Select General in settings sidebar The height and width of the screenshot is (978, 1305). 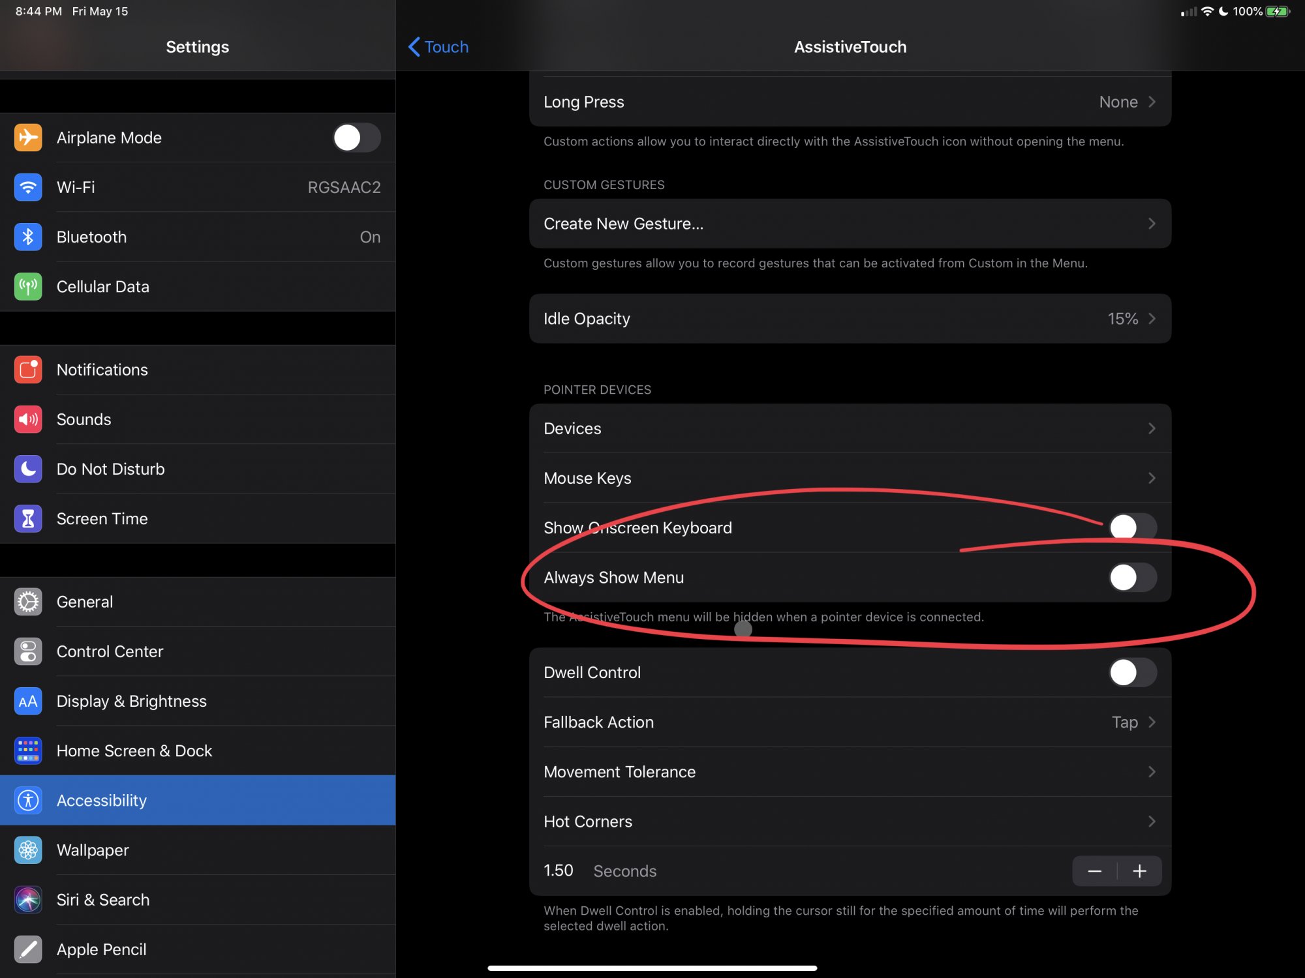85,602
